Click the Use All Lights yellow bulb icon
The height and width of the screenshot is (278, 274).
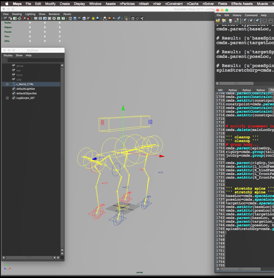(93, 18)
